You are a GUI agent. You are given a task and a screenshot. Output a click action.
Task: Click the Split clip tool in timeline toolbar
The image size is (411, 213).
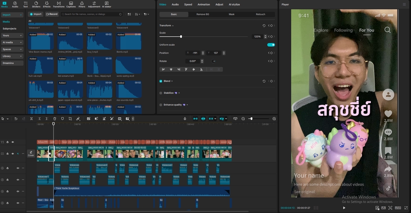(31, 119)
